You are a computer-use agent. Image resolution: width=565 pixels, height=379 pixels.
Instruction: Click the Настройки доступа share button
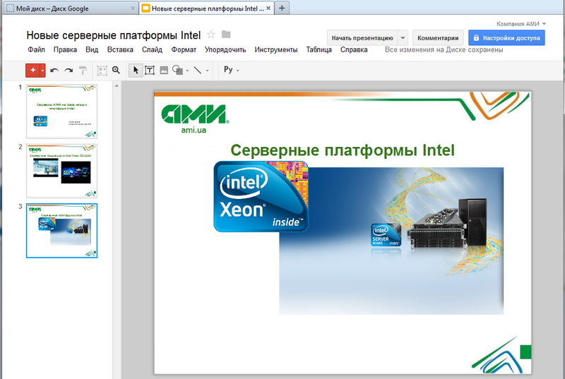(x=506, y=38)
